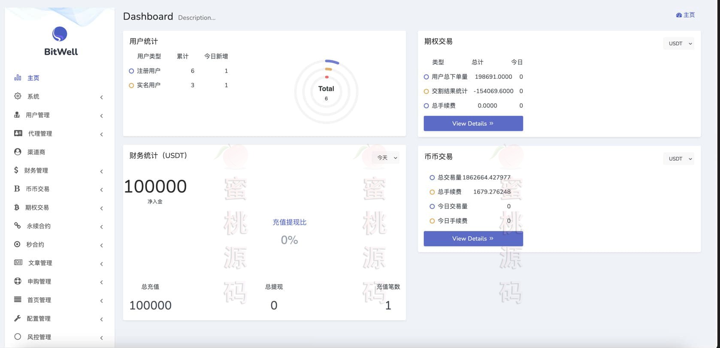The width and height of the screenshot is (720, 348).
Task: Open the 渠道商 menu item
Action: (36, 152)
